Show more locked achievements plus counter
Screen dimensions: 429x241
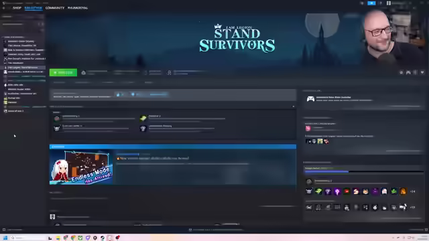413,208
